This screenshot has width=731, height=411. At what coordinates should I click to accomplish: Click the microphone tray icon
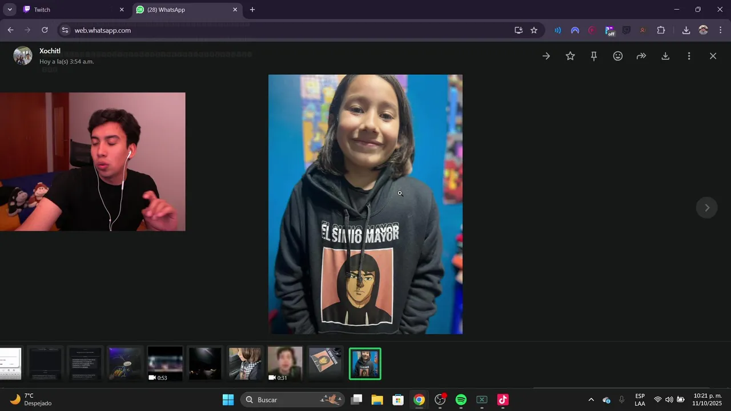(621, 400)
